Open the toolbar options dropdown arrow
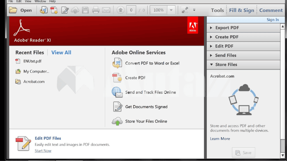This screenshot has width=287, height=161. (x=194, y=10)
